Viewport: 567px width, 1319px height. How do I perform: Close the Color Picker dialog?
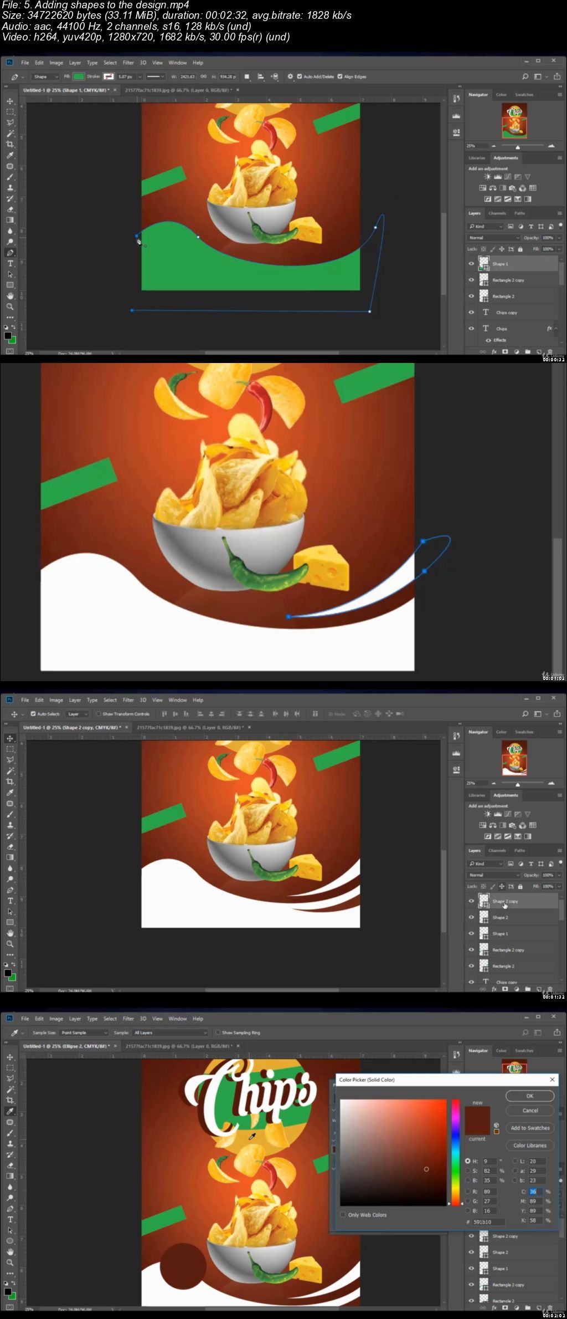pyautogui.click(x=552, y=1080)
